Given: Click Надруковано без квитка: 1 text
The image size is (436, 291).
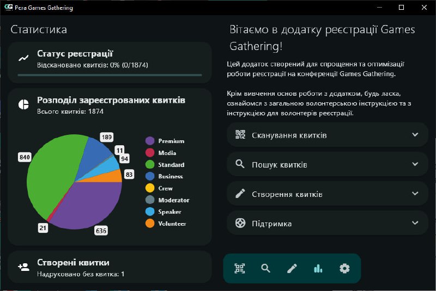Looking at the screenshot, I should 81,274.
